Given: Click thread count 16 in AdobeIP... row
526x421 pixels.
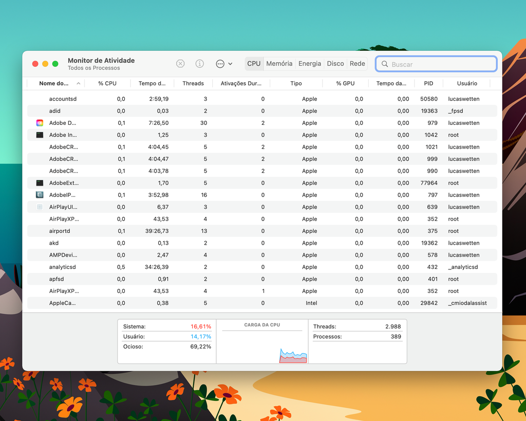Looking at the screenshot, I should (x=204, y=195).
